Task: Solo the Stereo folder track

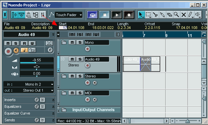Action: 80,76
